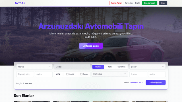This screenshot has height=102, width=182.
Task: Go to Favorilər page
Action: click(129, 3)
